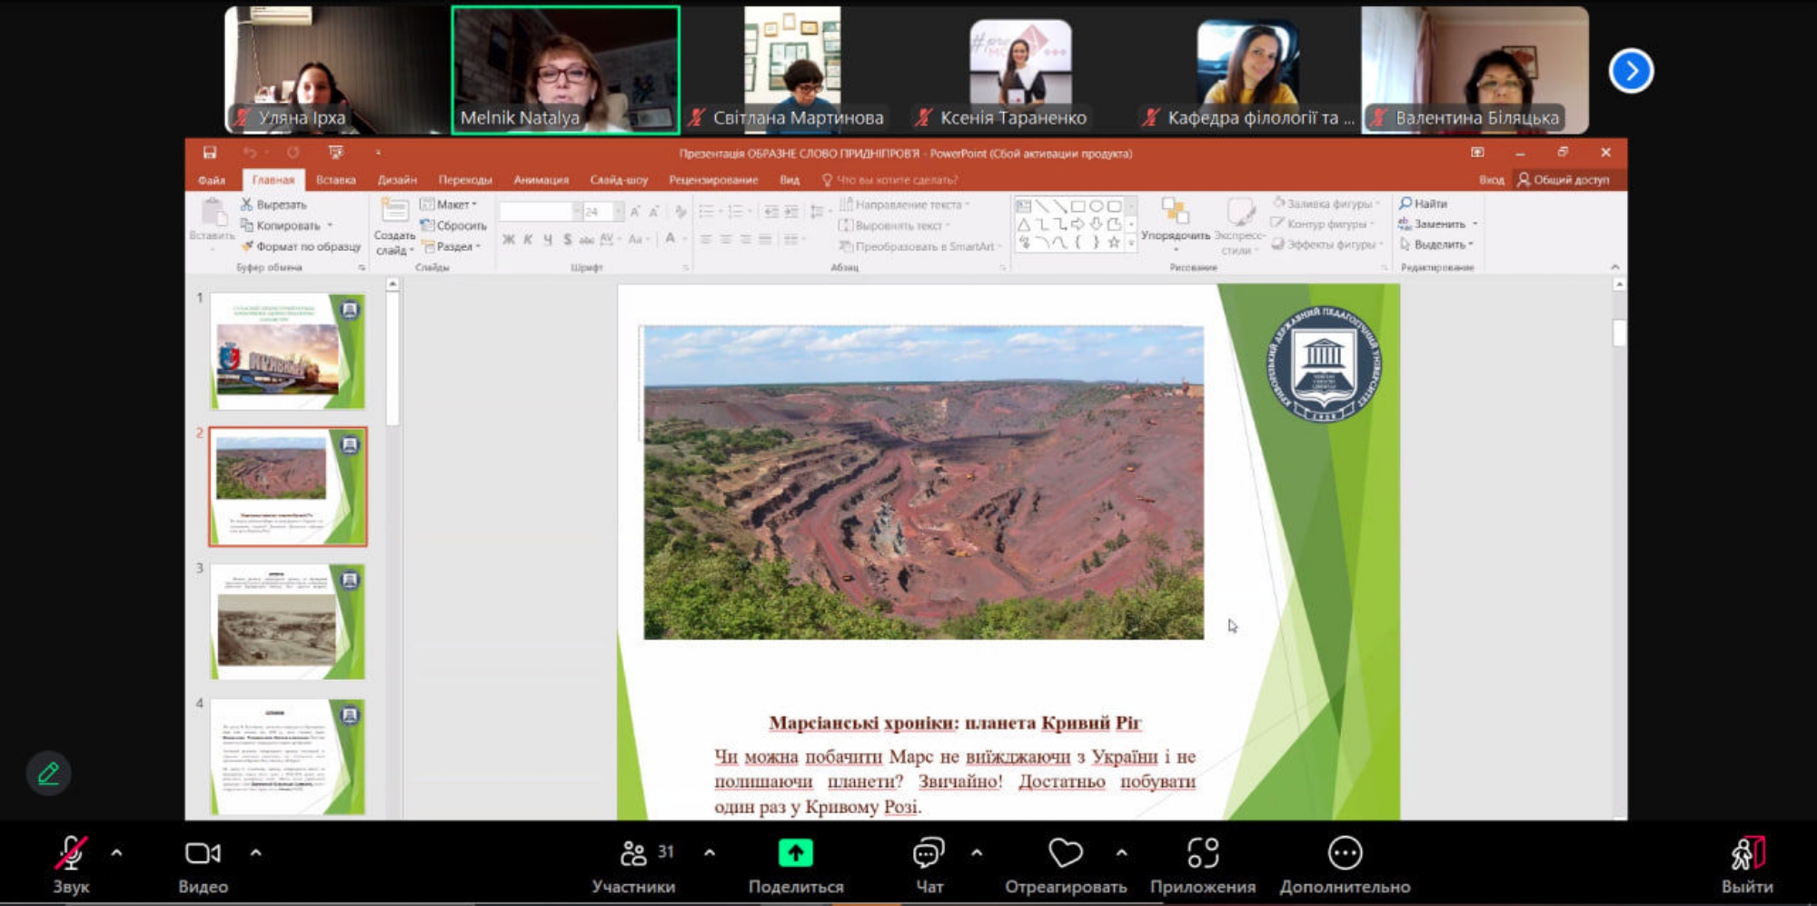This screenshot has width=1817, height=906.
Task: Select the triangle shape in the shapes gallery
Action: click(1024, 224)
